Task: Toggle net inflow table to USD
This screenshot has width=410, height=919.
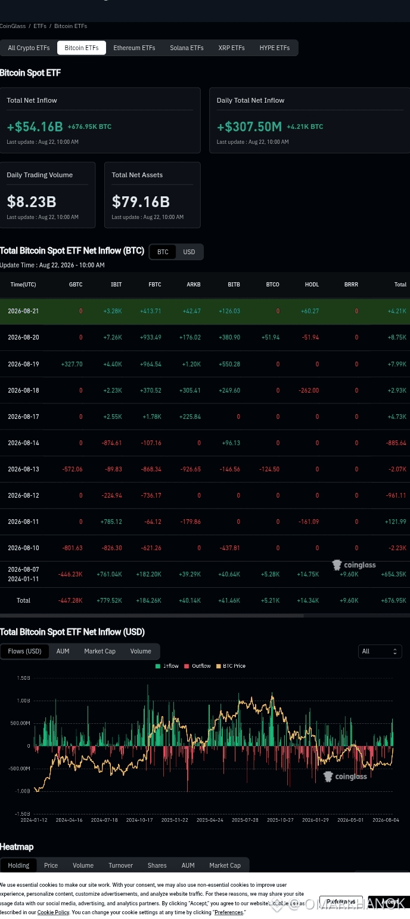Action: 189,252
